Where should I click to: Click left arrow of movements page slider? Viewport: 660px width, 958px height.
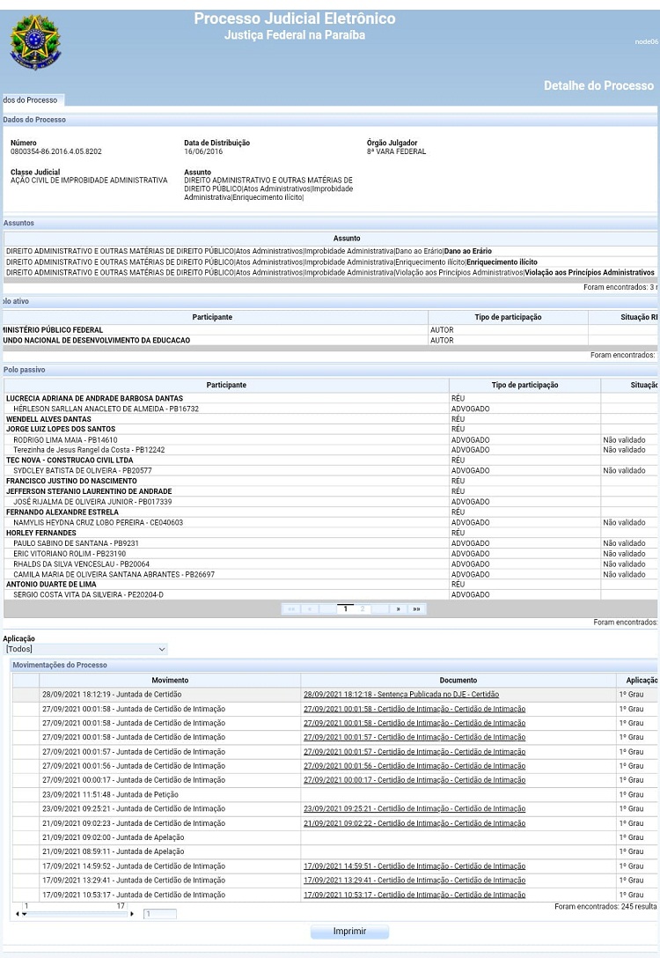(17, 914)
